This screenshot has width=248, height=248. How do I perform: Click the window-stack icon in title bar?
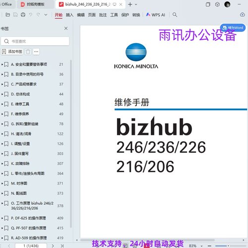[x=208, y=4]
